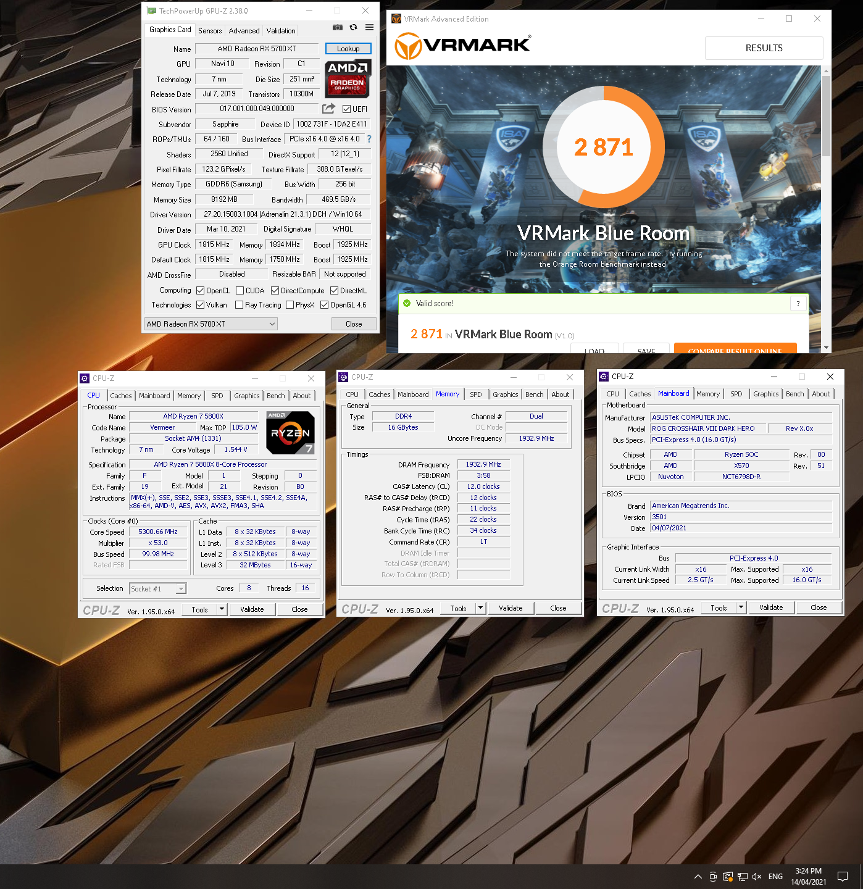Open Caches tab in left CPU-Z window

(x=121, y=396)
